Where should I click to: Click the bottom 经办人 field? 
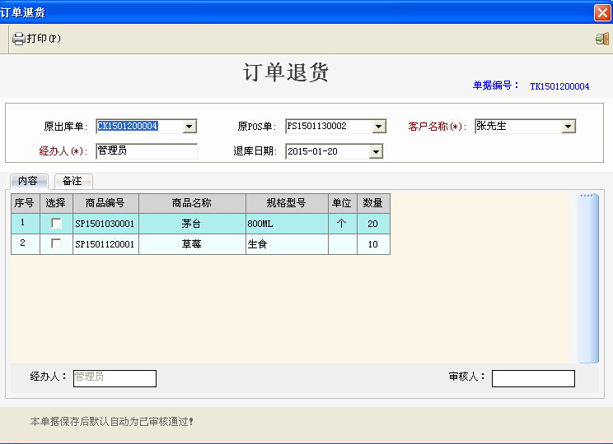pyautogui.click(x=115, y=378)
